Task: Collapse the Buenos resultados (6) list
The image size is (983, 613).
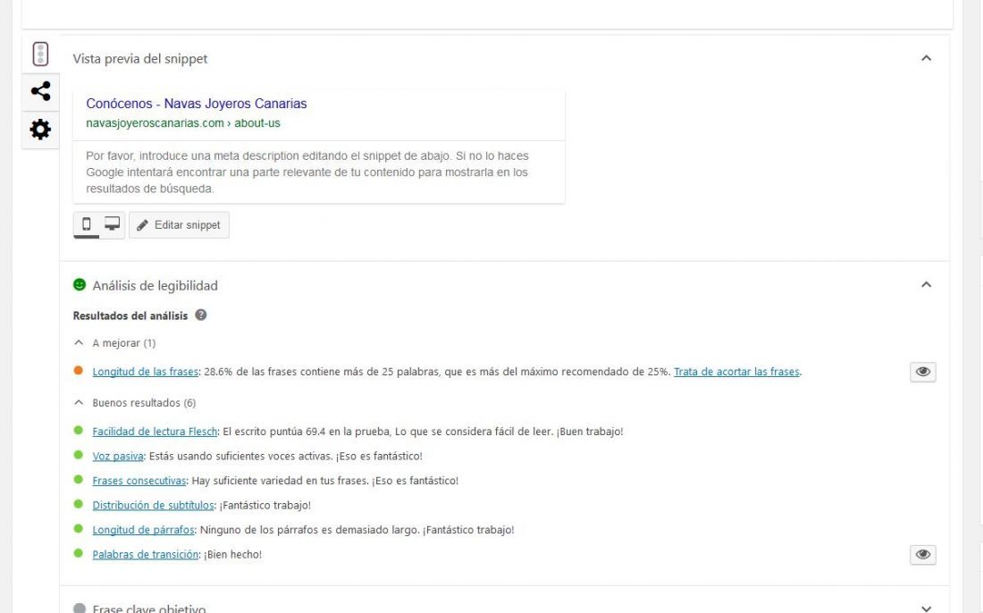Action: 79,402
